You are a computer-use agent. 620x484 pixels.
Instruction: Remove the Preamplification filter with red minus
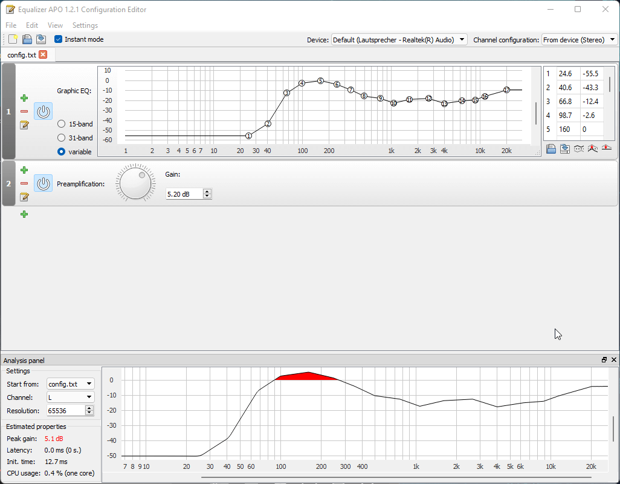[24, 183]
